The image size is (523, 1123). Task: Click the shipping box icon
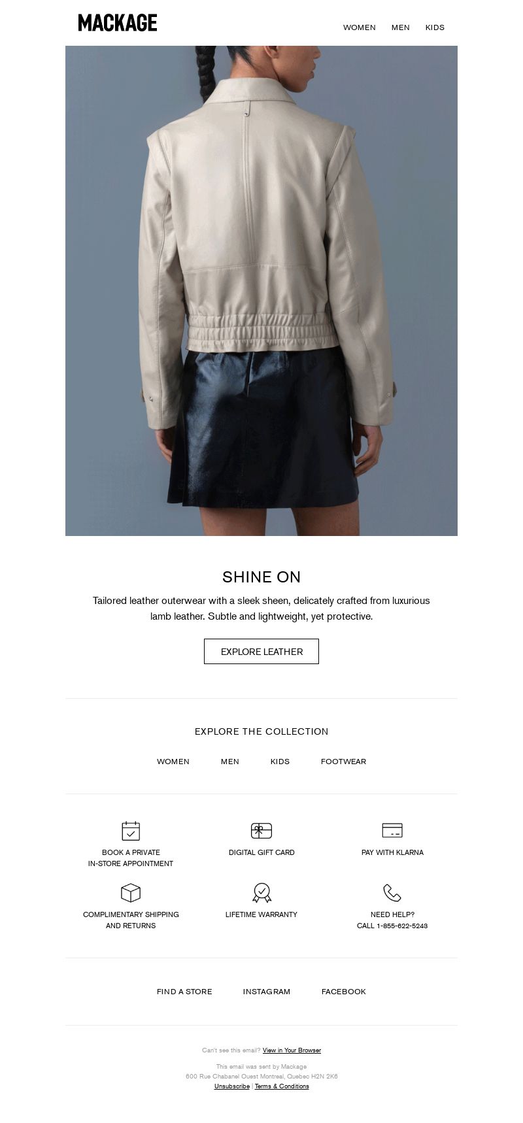coord(131,893)
